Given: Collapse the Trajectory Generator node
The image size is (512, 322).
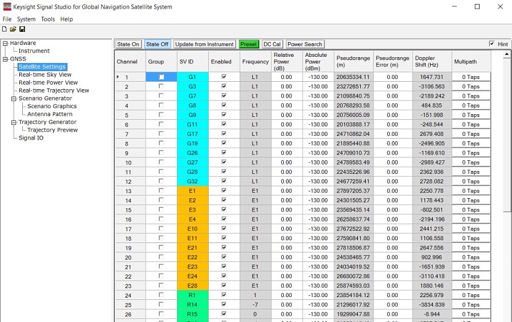Looking at the screenshot, I should (x=14, y=122).
